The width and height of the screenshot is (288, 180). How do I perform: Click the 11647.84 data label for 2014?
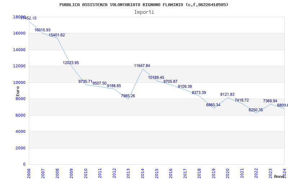click(142, 66)
